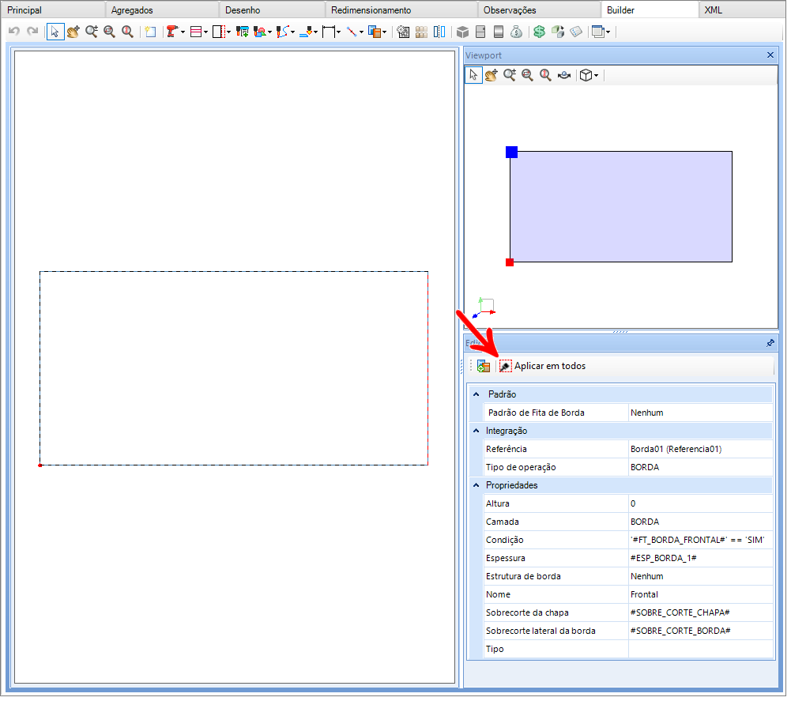The width and height of the screenshot is (791, 701).
Task: Open the router shapes dropdown arrow
Action: (270, 32)
